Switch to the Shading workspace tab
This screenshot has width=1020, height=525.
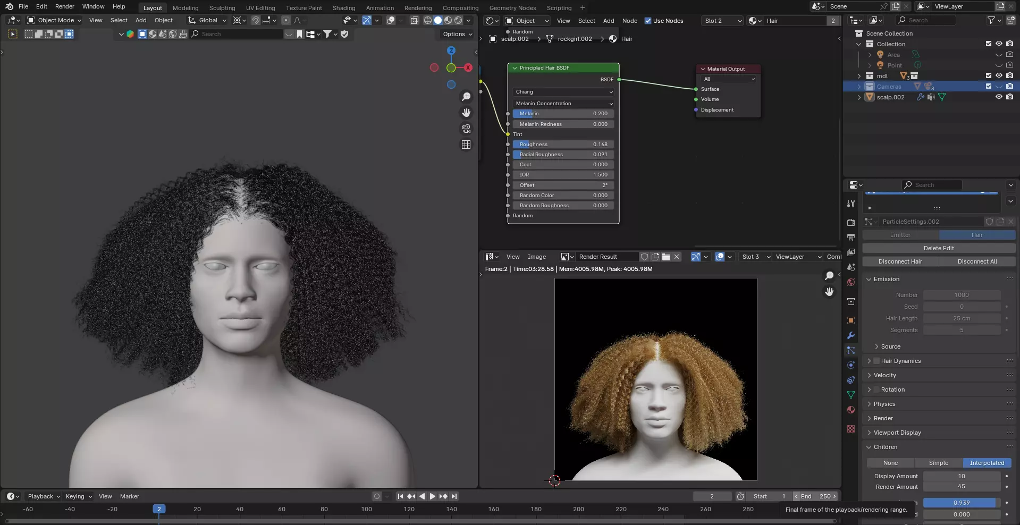click(x=344, y=8)
